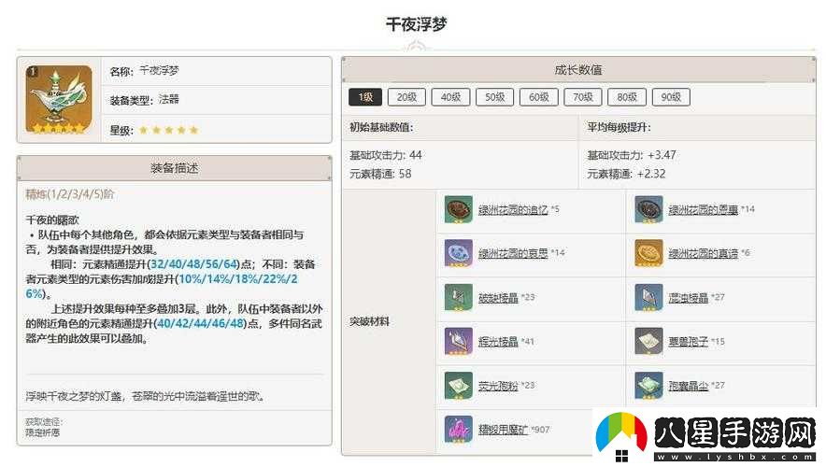Click the 40/42/44/46/48 refinement values
Viewport: 826px width, 467px height.
(x=201, y=323)
